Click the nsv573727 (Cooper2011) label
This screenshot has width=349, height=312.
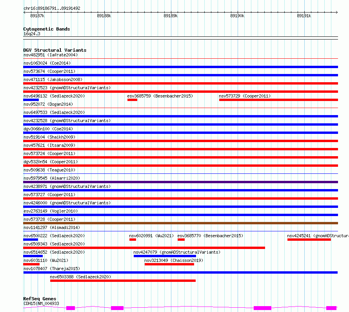pos(49,195)
